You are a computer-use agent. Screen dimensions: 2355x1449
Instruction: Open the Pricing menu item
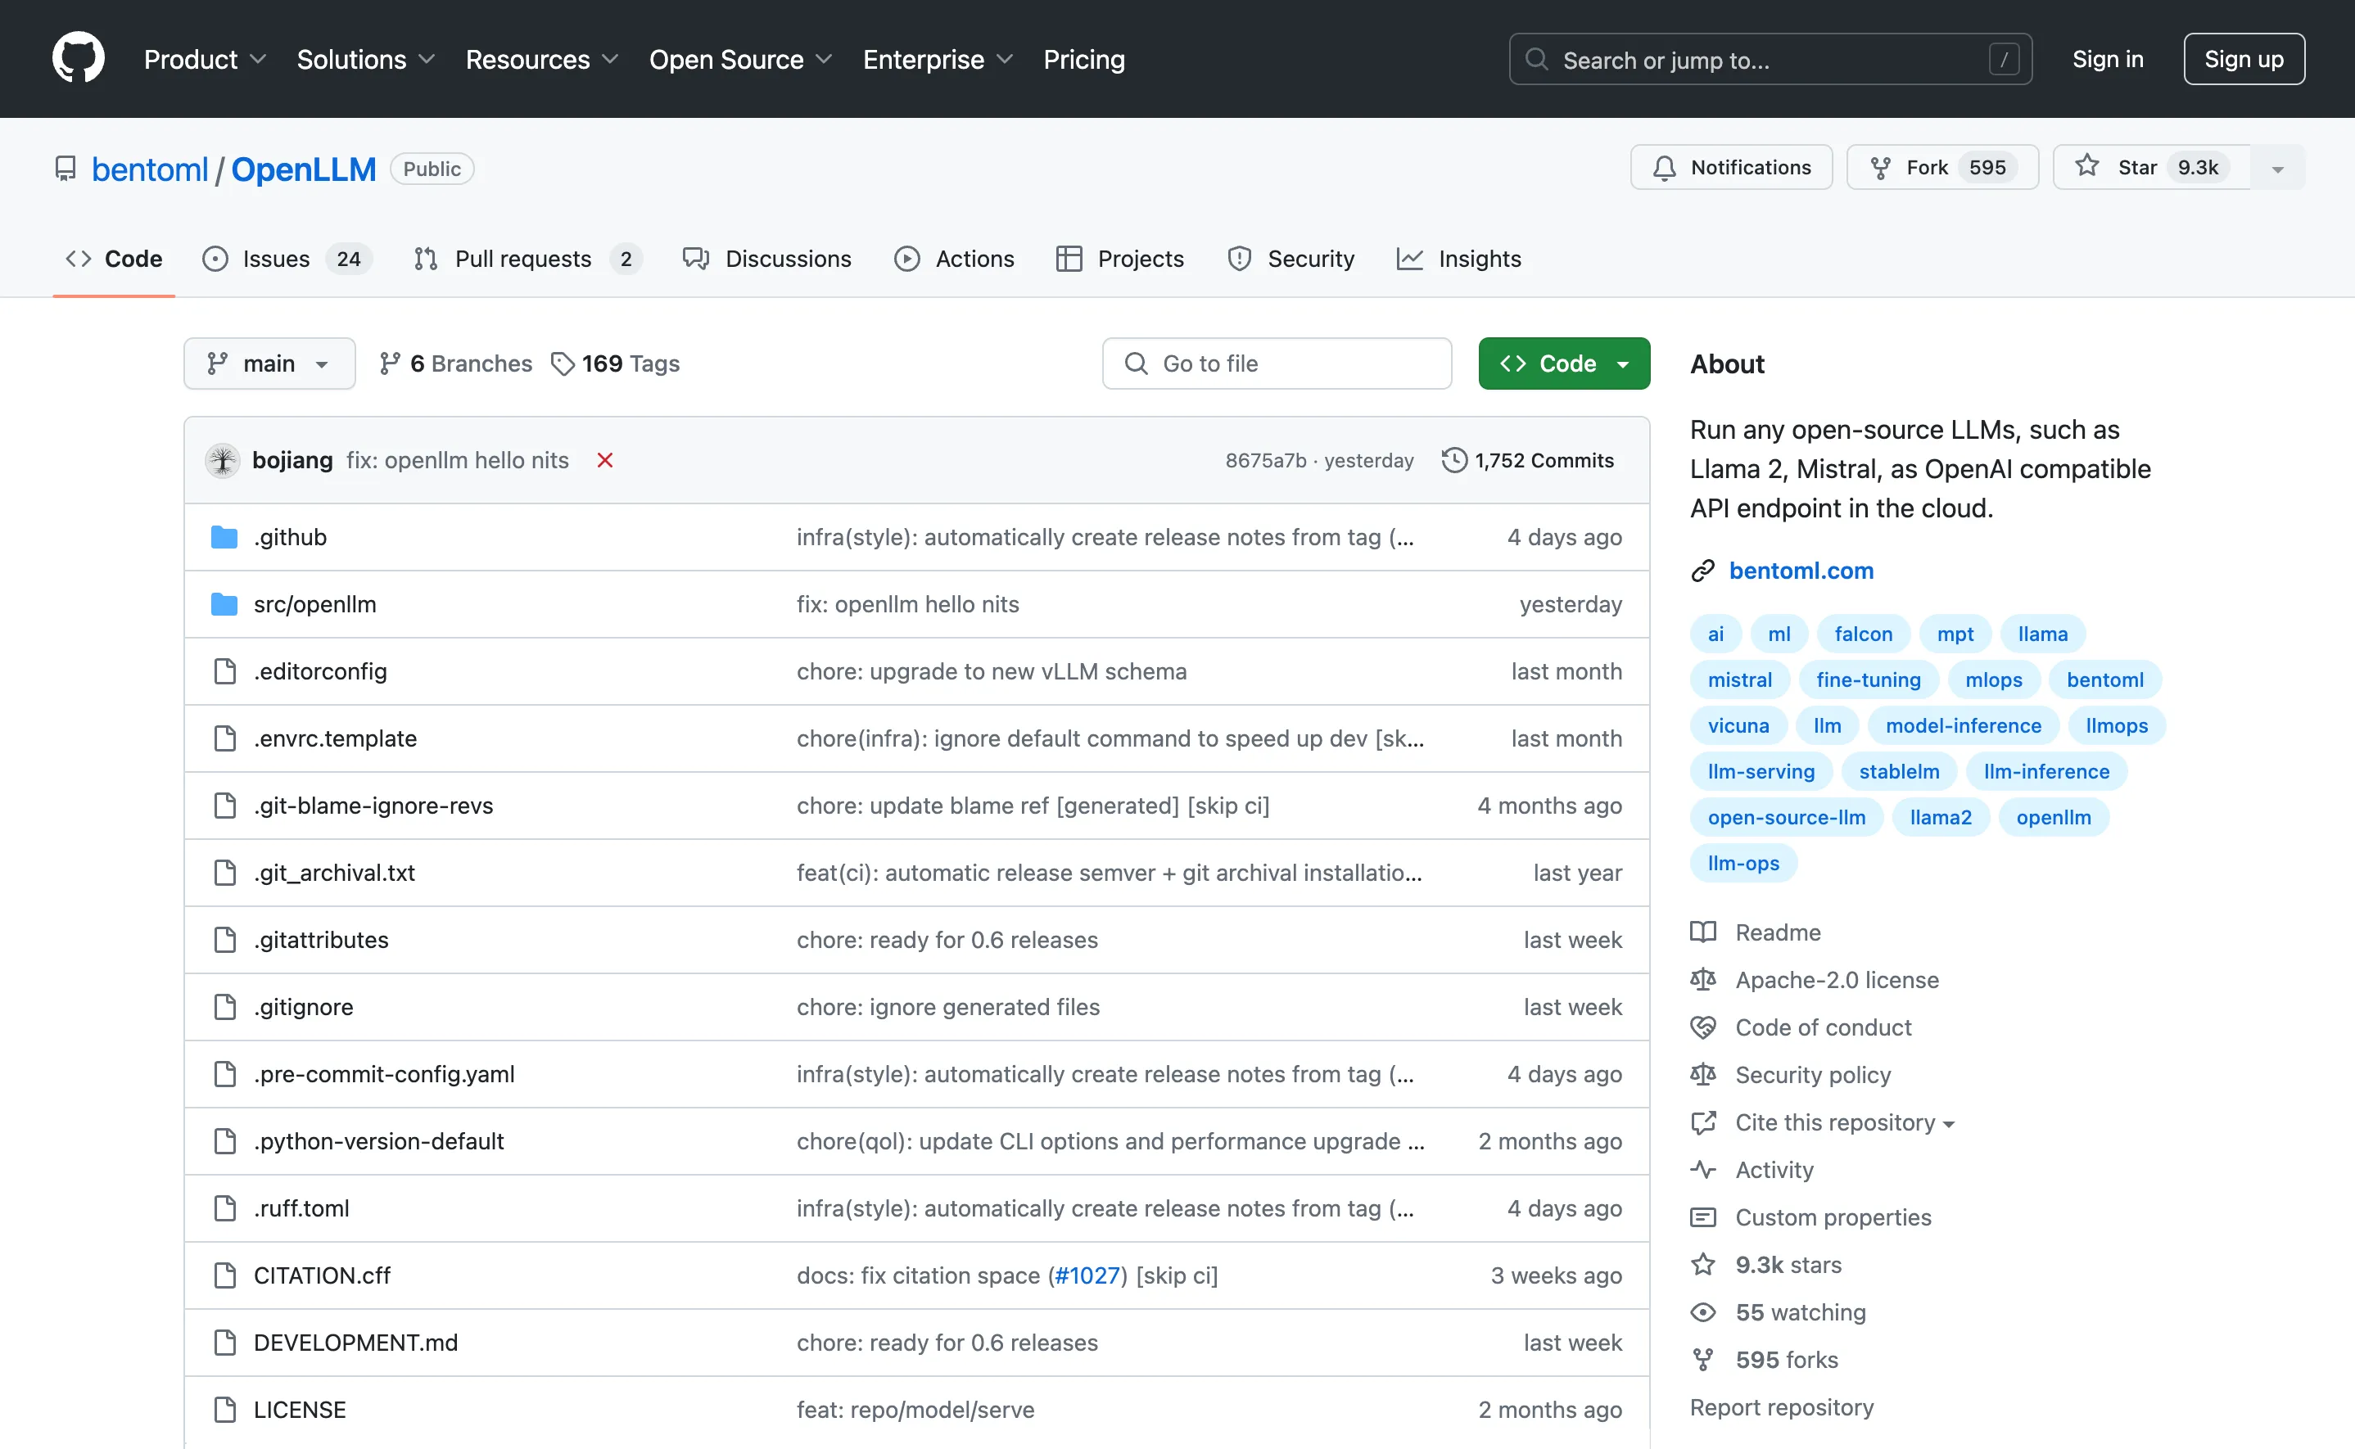pos(1084,58)
